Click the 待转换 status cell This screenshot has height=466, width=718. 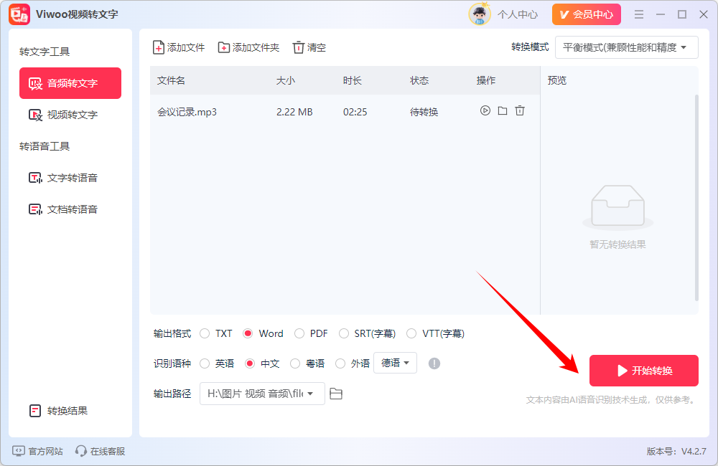[x=424, y=112]
